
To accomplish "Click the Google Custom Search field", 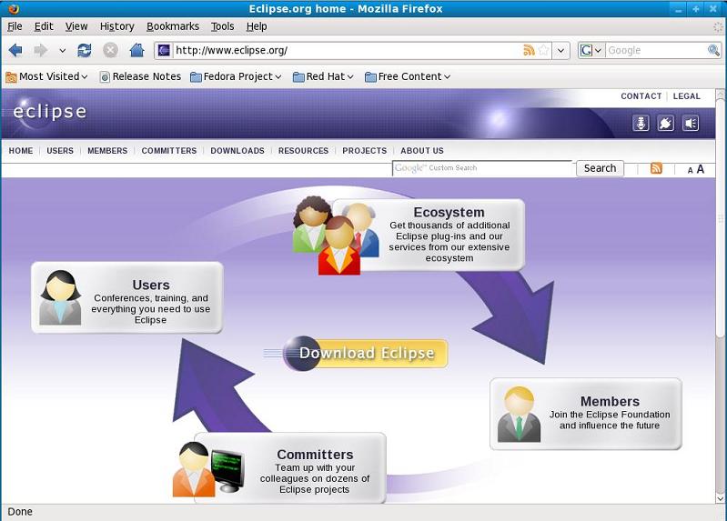I will [x=482, y=168].
